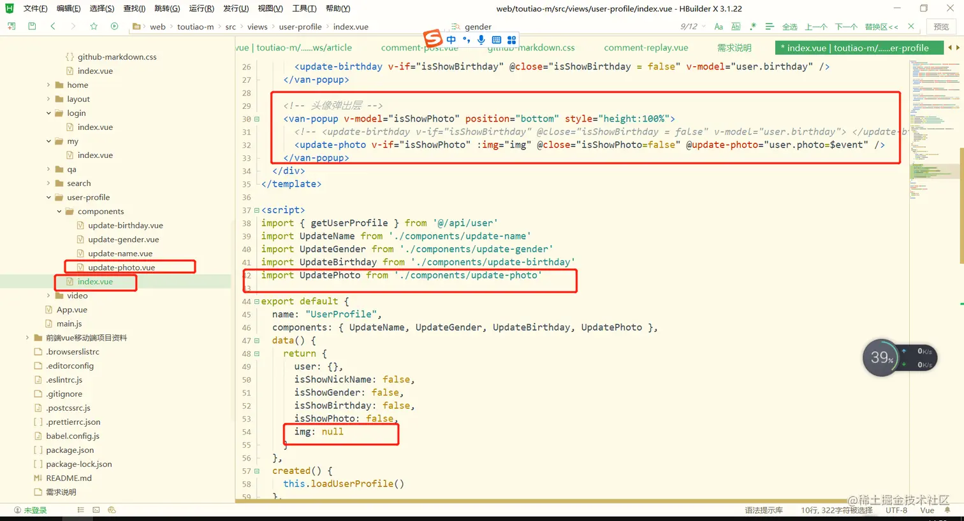Image resolution: width=964 pixels, height=521 pixels.
Task: Open the 运行(R) menu
Action: click(x=201, y=8)
